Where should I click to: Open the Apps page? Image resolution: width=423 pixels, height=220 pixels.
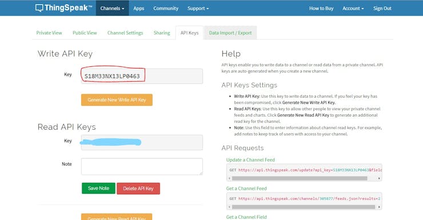[x=139, y=9]
